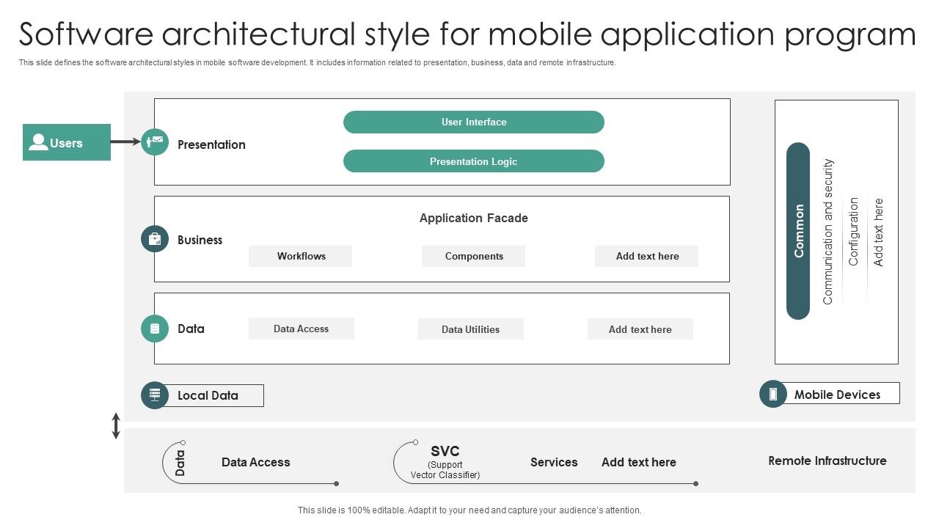This screenshot has height=528, width=939.
Task: Select the Mobile Devices phone icon
Action: coord(772,394)
